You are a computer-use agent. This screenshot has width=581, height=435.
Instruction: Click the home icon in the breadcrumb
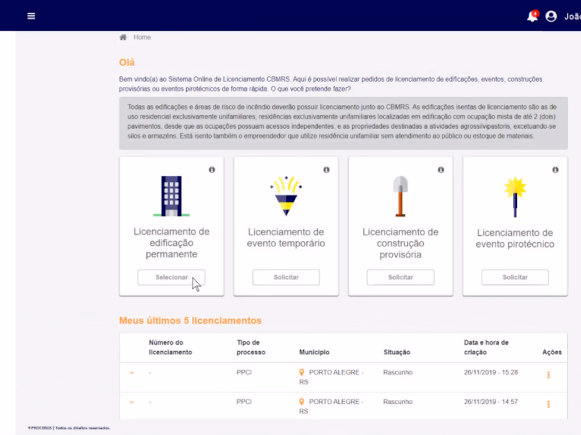pos(123,36)
